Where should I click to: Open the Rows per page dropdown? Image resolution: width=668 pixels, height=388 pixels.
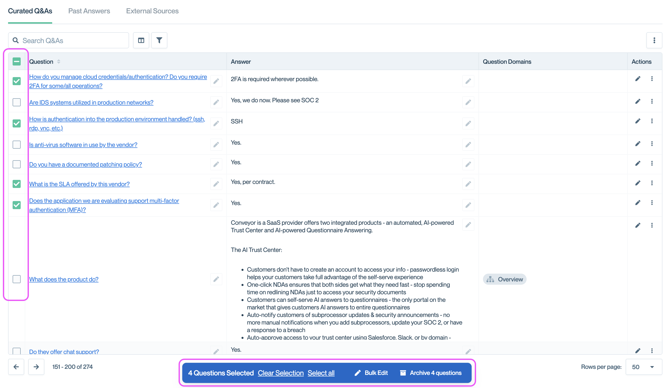point(644,367)
